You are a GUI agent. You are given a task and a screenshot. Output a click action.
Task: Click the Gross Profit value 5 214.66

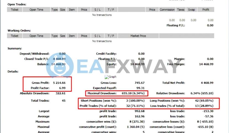click(59, 83)
